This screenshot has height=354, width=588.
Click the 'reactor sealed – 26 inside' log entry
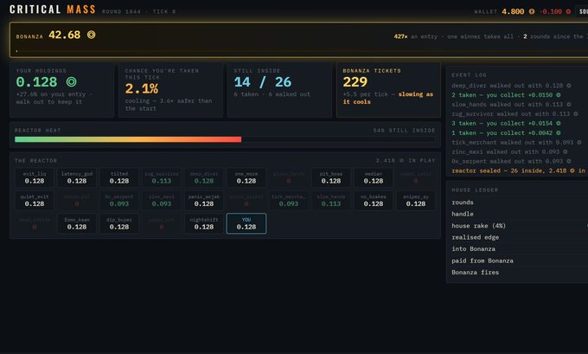pyautogui.click(x=520, y=171)
